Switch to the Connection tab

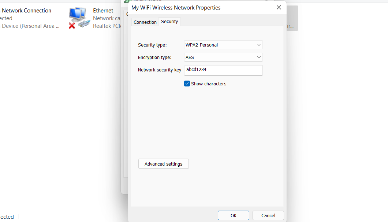tap(145, 22)
